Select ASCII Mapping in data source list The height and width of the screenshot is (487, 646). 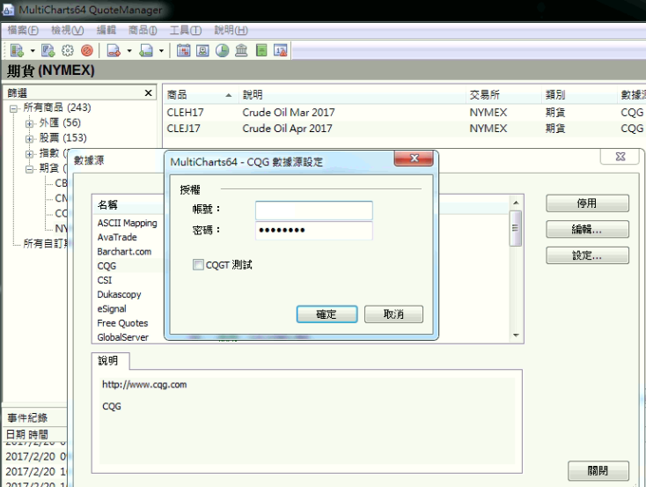point(128,223)
